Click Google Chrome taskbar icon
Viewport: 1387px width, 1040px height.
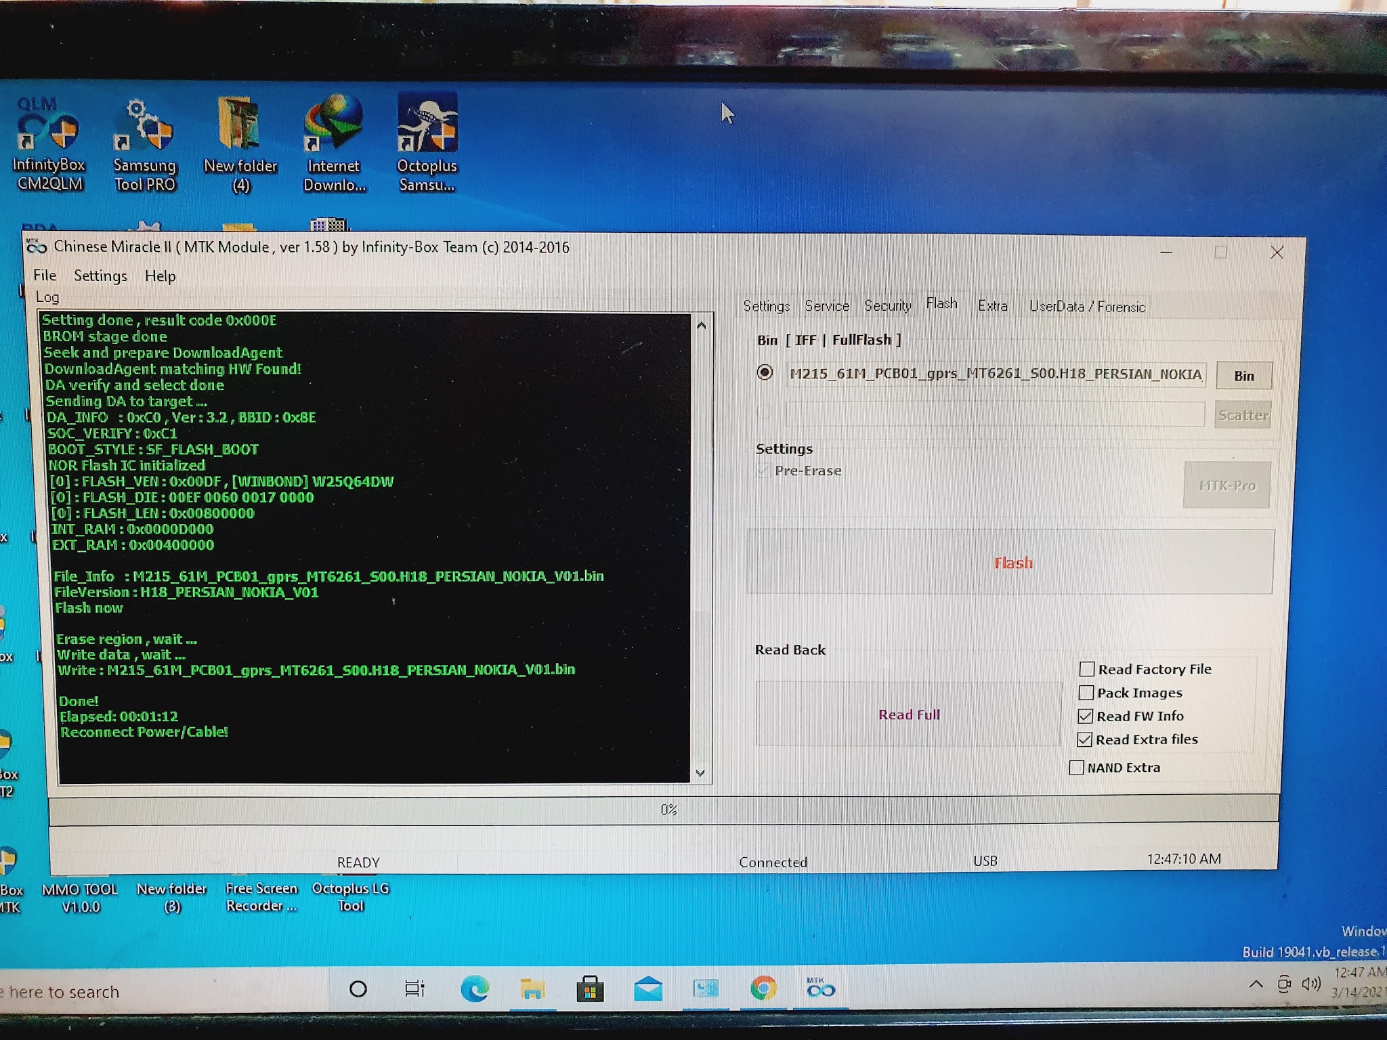[x=763, y=989]
